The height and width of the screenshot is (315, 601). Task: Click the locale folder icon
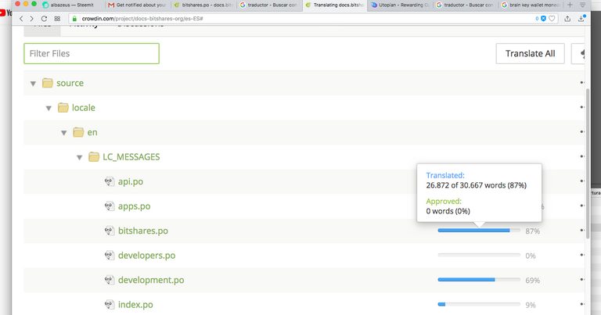pos(63,108)
